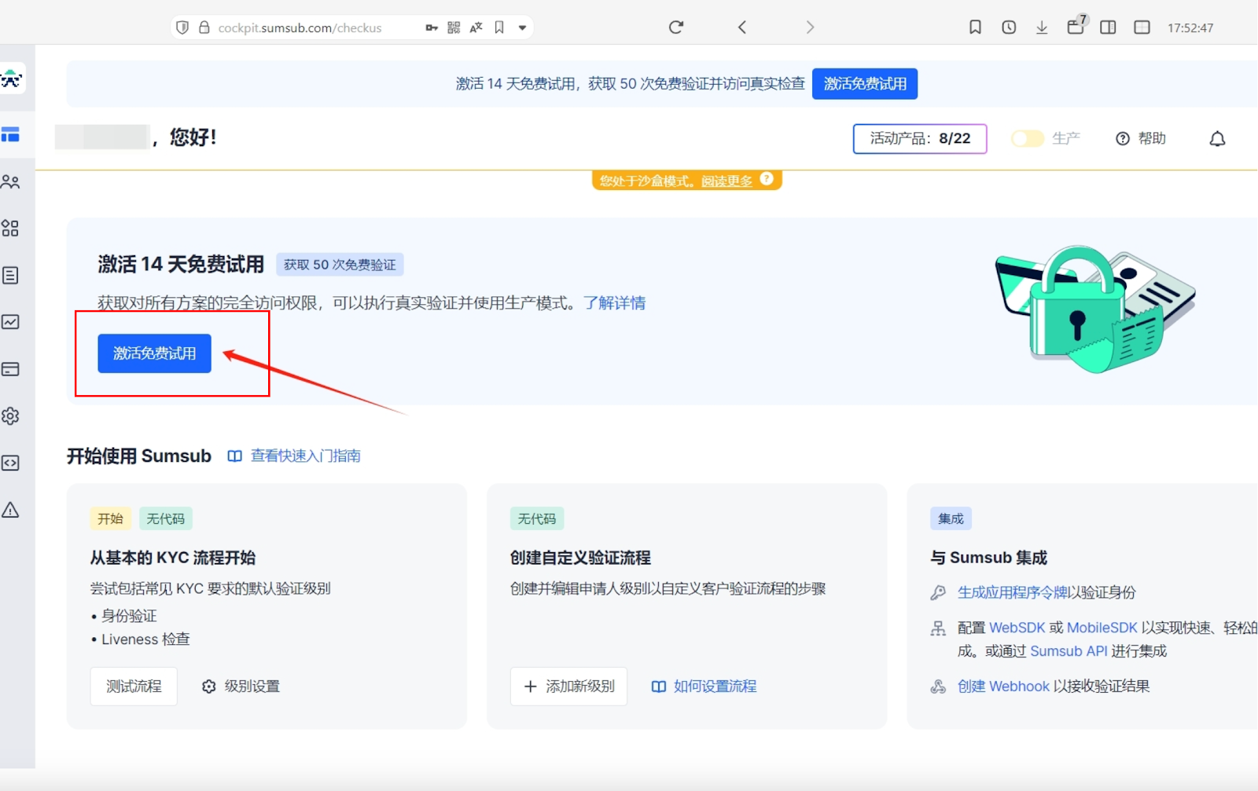This screenshot has width=1258, height=791.
Task: Go back with the browser back arrow
Action: (x=742, y=27)
